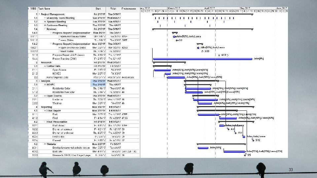
Task: Select the Dry run w/ sponsor task
Action: (62, 129)
